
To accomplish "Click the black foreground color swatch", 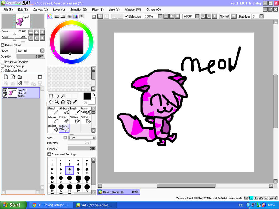I will (x=87, y=96).
